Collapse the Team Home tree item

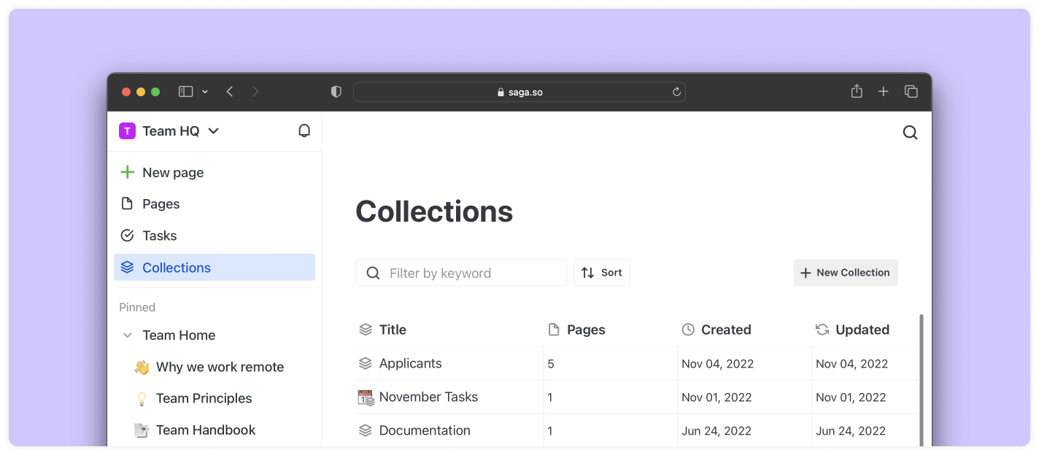click(x=128, y=335)
